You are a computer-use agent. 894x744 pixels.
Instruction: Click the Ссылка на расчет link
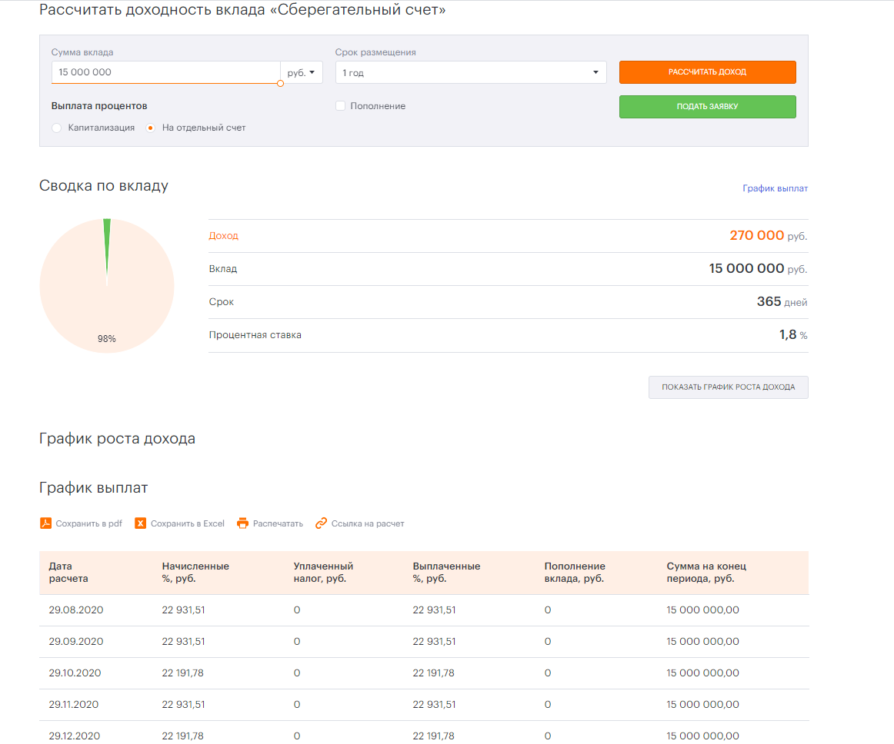(x=368, y=523)
